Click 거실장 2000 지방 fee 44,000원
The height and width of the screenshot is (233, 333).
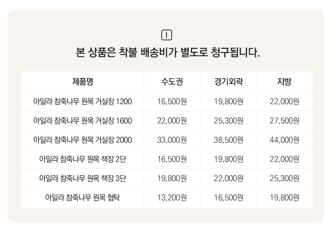(x=284, y=140)
